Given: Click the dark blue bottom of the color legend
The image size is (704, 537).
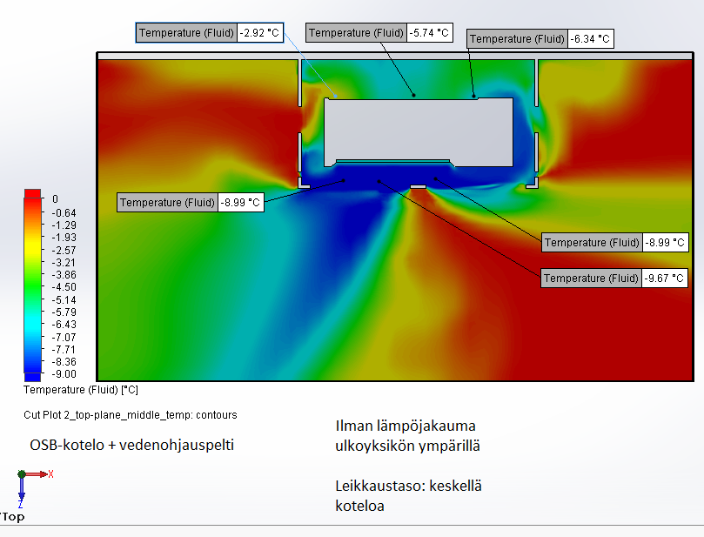Looking at the screenshot, I should coord(31,376).
